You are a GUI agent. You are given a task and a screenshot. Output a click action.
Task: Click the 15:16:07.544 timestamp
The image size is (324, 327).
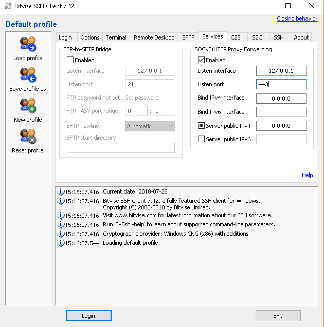(x=82, y=243)
